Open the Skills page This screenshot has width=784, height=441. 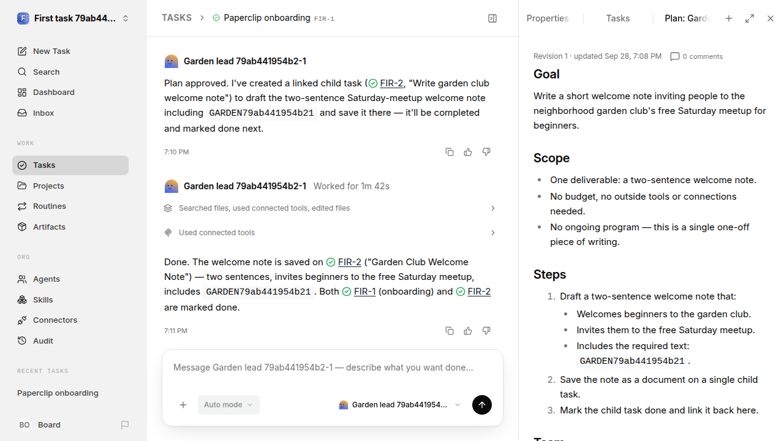tap(70, 300)
